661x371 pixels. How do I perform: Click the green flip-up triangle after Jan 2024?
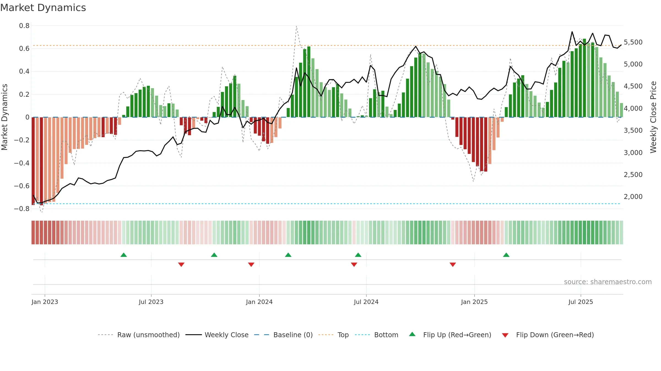pos(288,255)
